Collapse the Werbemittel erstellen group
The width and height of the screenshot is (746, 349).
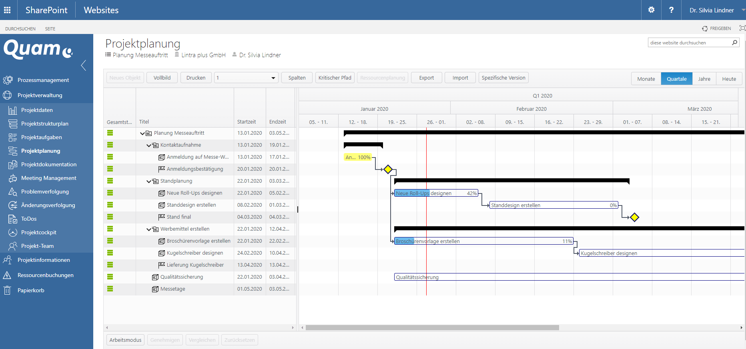coord(149,229)
